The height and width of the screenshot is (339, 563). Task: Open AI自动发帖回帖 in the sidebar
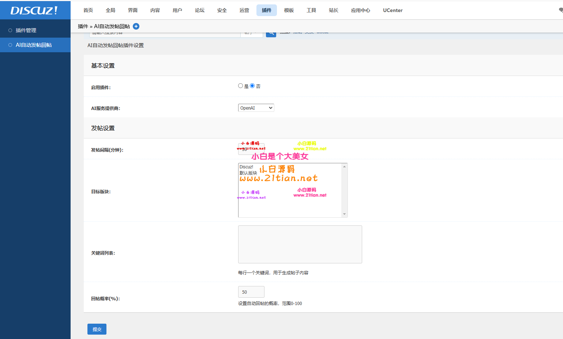point(34,45)
